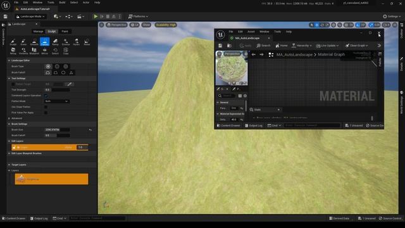Viewport: 405px width, 228px height.
Task: Open the Flatten Mode dropdown
Action: [x=56, y=101]
